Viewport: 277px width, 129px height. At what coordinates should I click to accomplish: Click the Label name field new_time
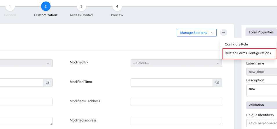[261, 72]
